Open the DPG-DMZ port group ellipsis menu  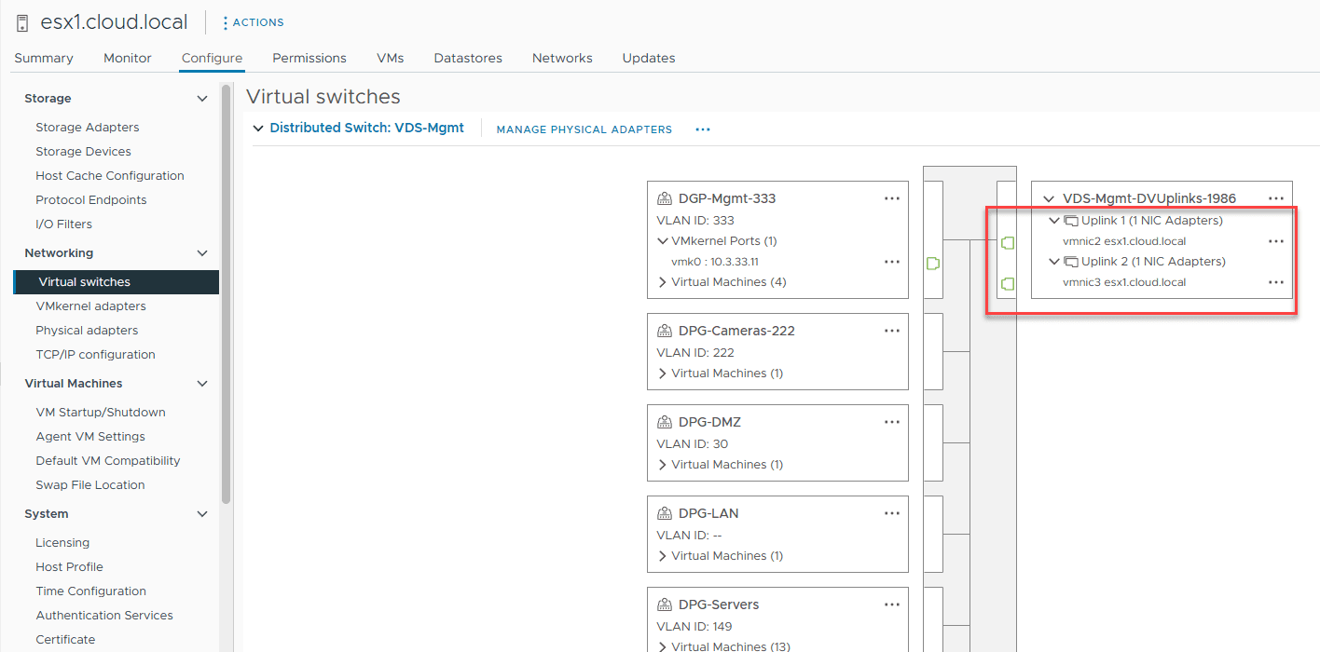[x=892, y=422]
